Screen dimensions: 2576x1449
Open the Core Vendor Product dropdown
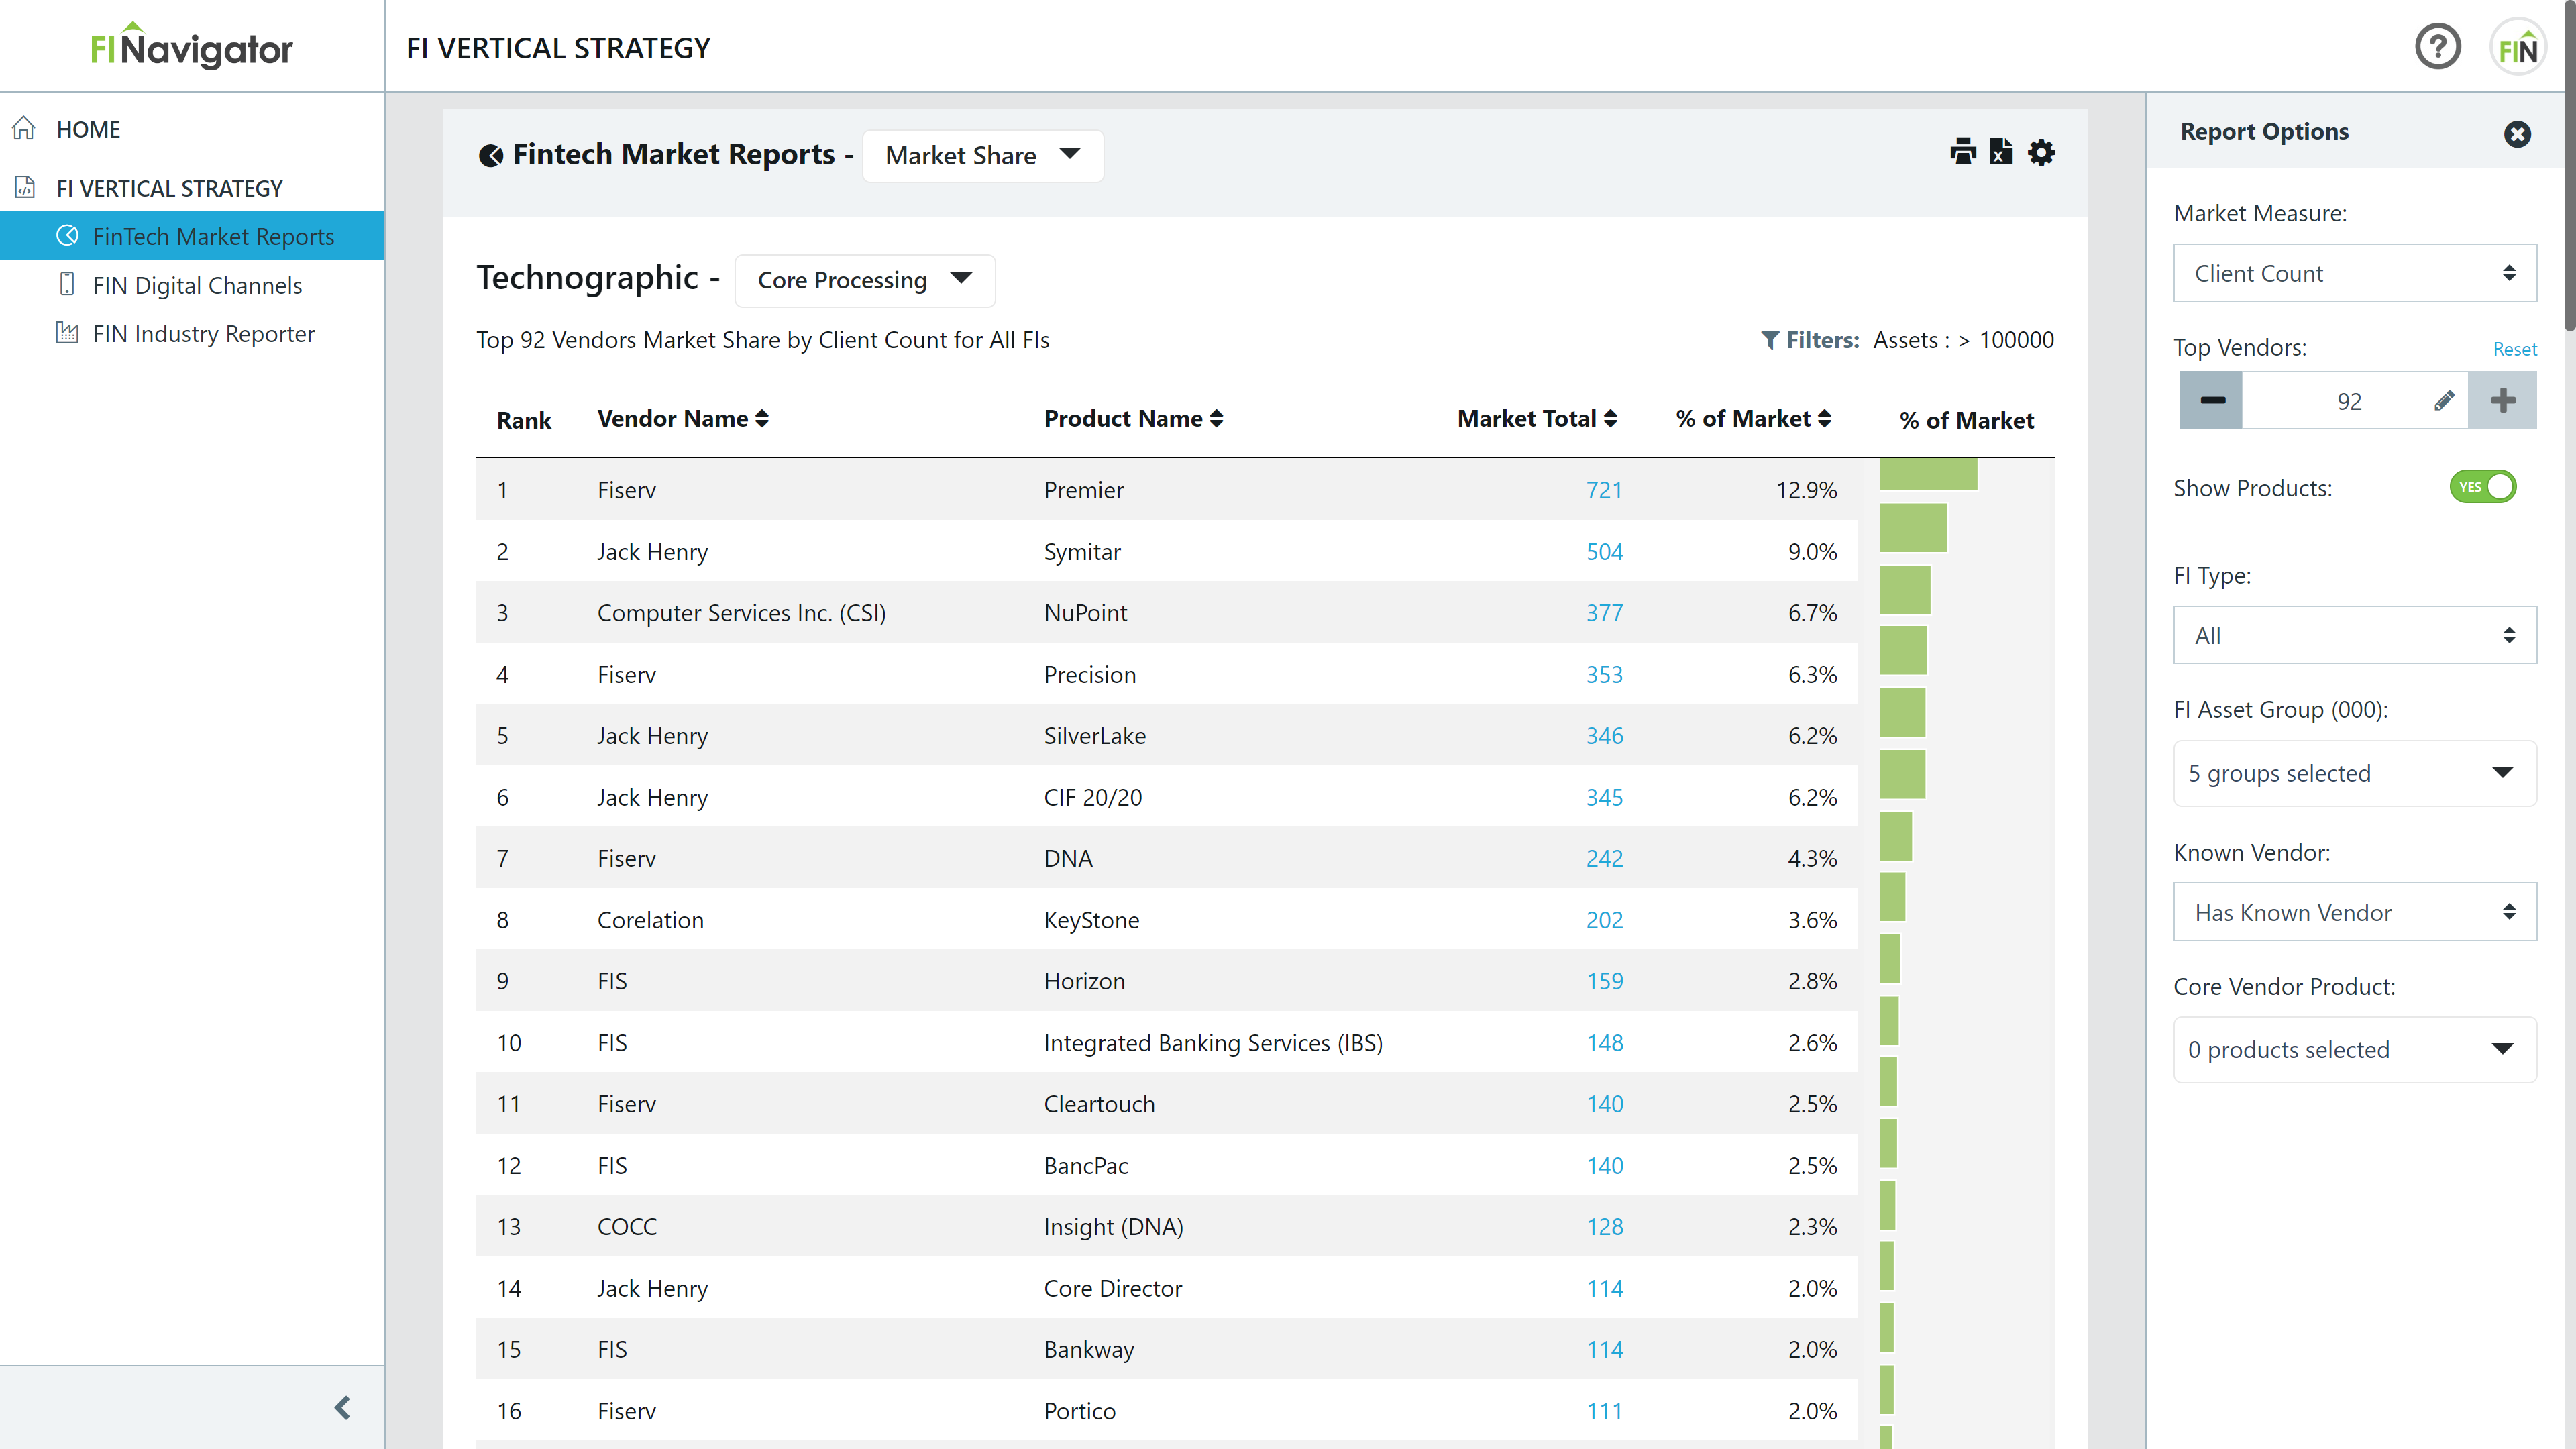(2354, 1049)
